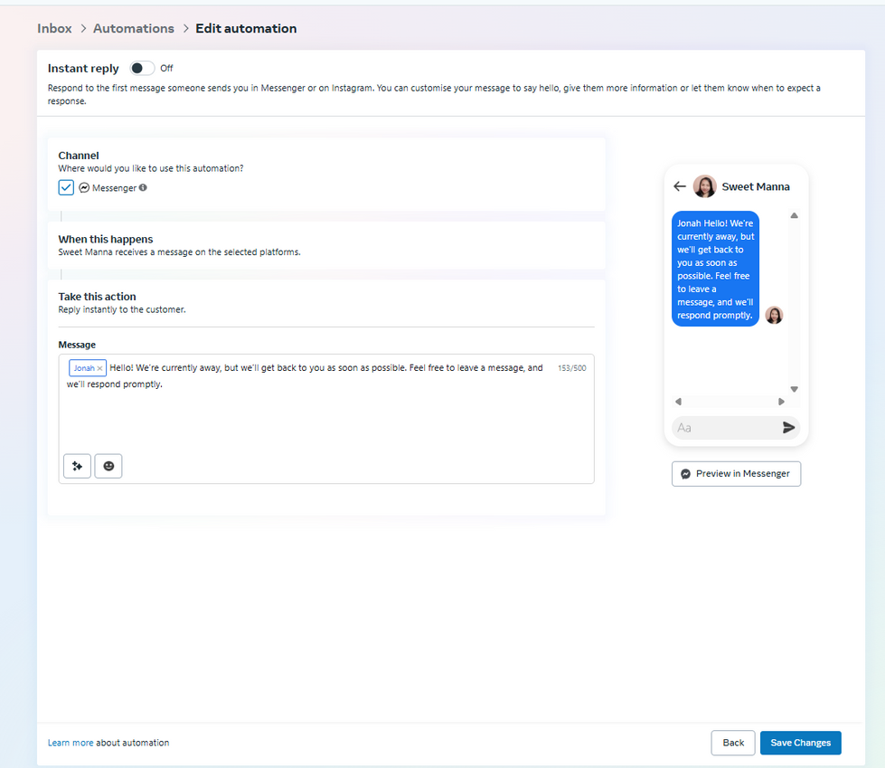This screenshot has width=885, height=768.
Task: Click the preview scroll up arrow
Action: click(x=794, y=215)
